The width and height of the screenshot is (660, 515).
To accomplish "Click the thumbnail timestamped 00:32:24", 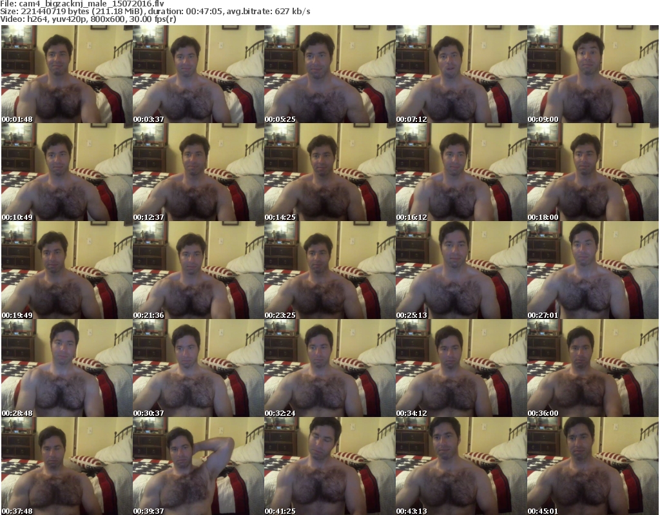I will coord(329,368).
